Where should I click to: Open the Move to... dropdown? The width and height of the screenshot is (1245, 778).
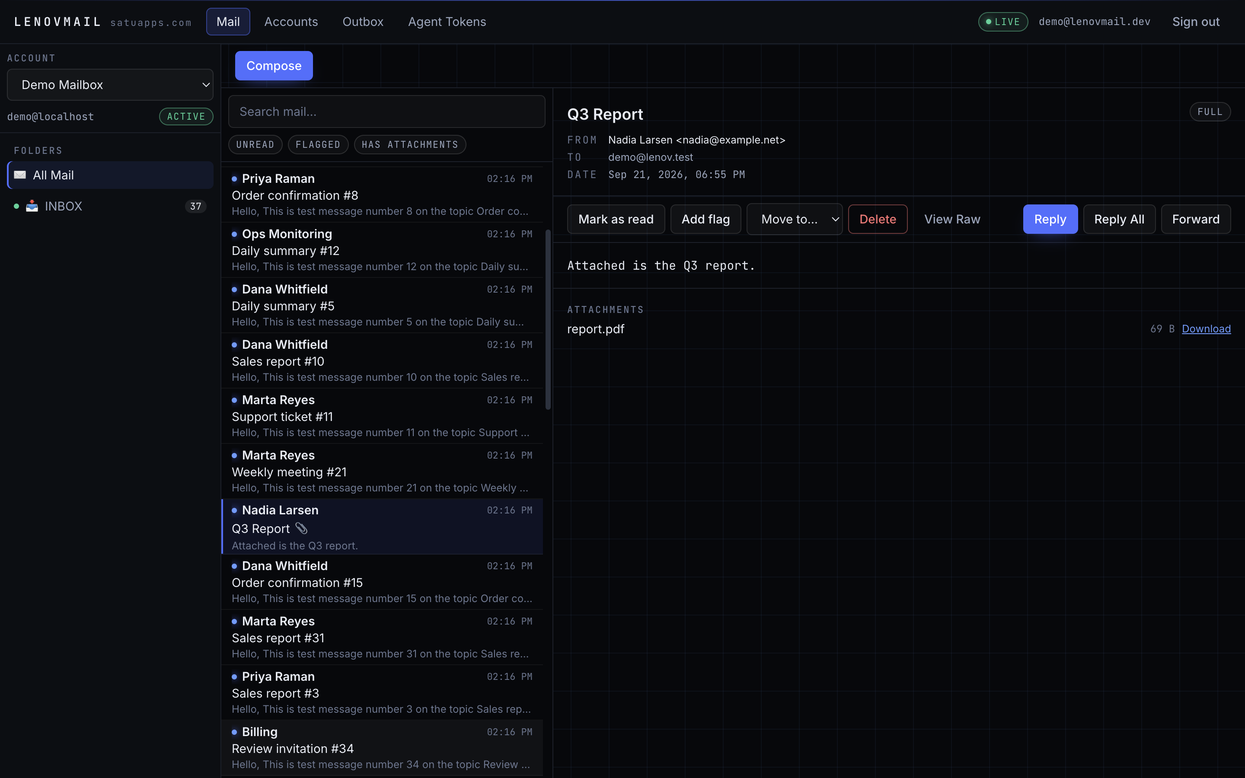[x=794, y=219]
